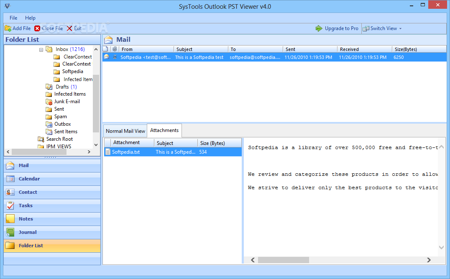
Task: Select the Infected Items folder label
Action: tap(70, 94)
